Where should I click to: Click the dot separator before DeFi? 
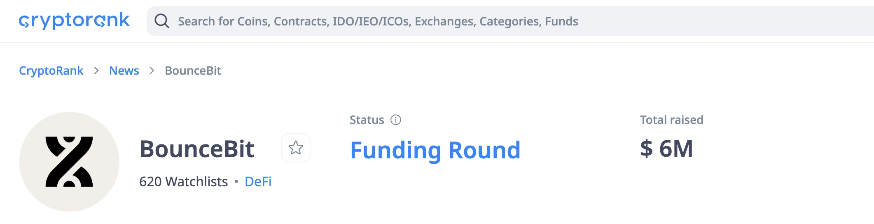point(236,181)
